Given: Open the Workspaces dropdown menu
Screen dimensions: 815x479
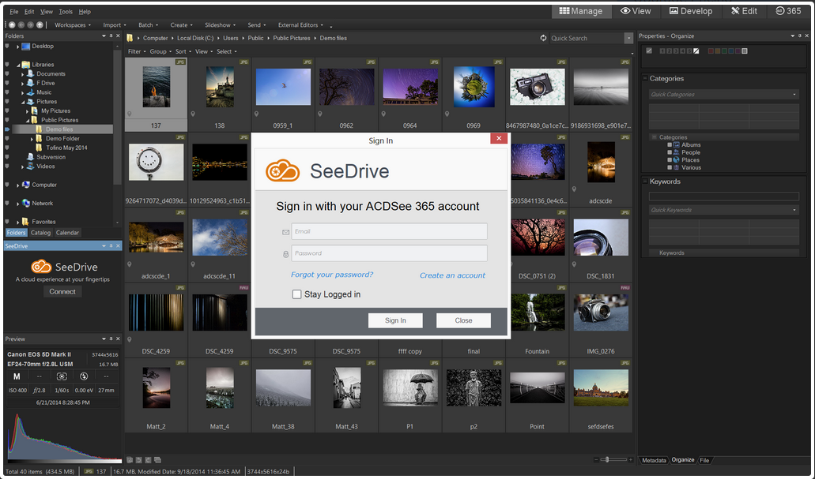Looking at the screenshot, I should [x=72, y=24].
